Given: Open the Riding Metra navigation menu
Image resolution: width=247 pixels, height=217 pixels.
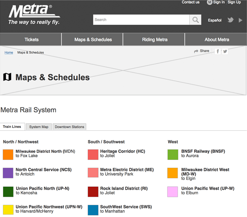Looking at the screenshot, I should [x=154, y=40].
